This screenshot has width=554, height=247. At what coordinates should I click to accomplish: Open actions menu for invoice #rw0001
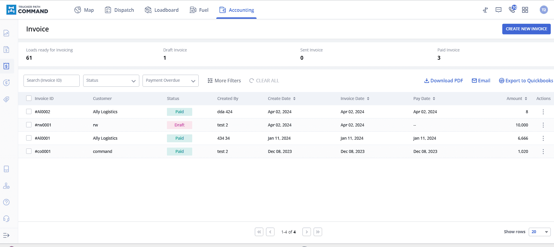click(543, 125)
